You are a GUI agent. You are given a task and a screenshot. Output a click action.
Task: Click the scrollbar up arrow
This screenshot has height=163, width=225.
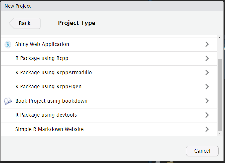tap(220, 38)
